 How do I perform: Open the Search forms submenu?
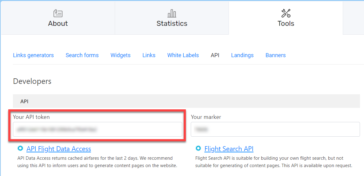click(x=82, y=55)
